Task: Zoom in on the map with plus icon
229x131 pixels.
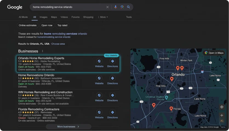Action: [x=222, y=115]
